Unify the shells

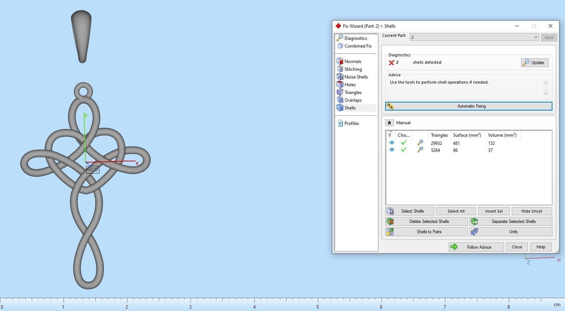click(511, 232)
